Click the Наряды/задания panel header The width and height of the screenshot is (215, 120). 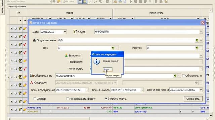pyautogui.click(x=110, y=6)
